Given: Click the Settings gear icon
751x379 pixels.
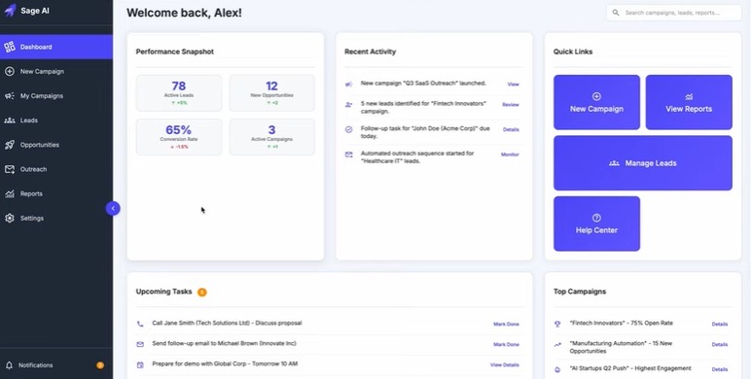Looking at the screenshot, I should pos(10,219).
